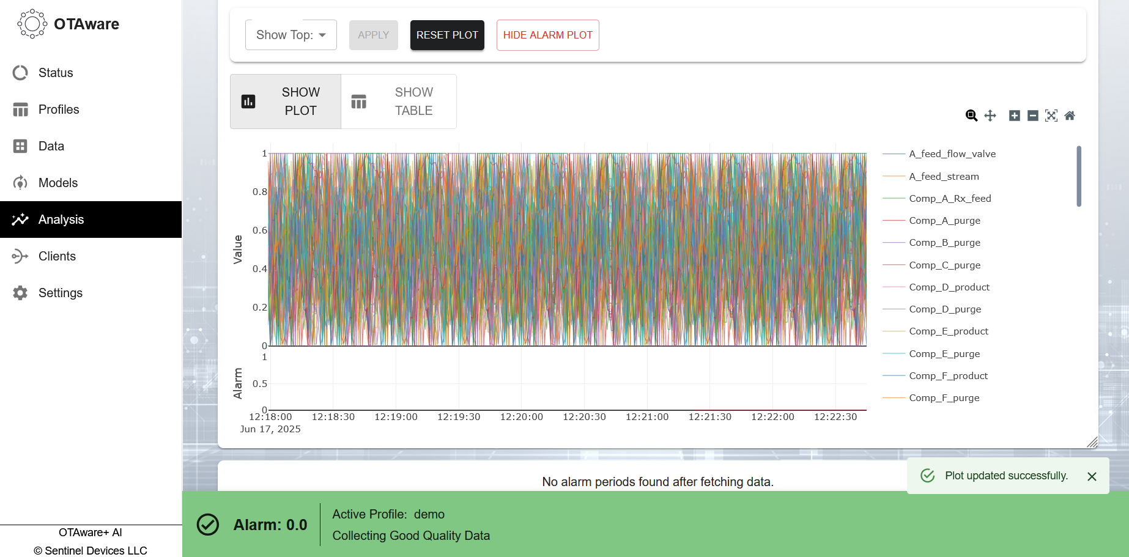Dismiss the 'Plot updated successfully' notification
The height and width of the screenshot is (557, 1129).
(1092, 476)
